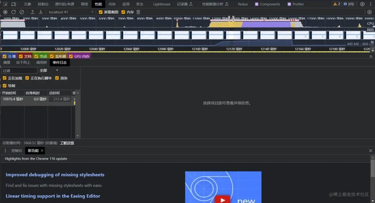Toggle the device toolbar icon
Image resolution: width=375 pixels, height=203 pixels.
tap(14, 4)
